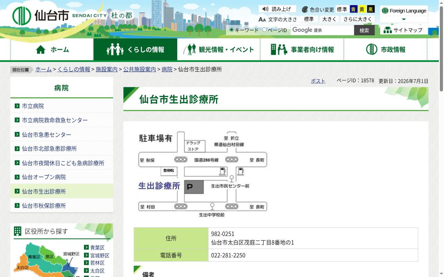Select the ページID radio button
Viewport: 444px width, 277px height.
click(x=264, y=30)
